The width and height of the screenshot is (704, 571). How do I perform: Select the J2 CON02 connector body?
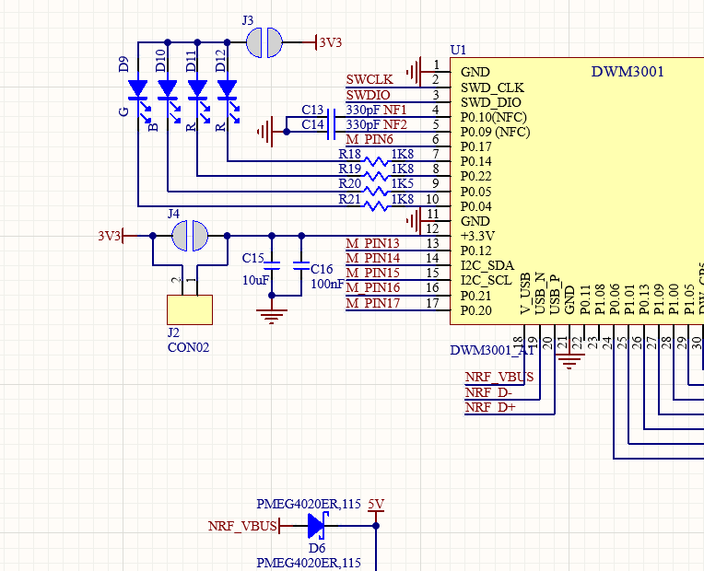pyautogui.click(x=189, y=309)
